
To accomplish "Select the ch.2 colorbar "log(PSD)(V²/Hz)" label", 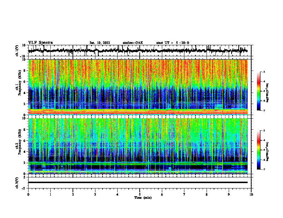I will [x=268, y=151].
